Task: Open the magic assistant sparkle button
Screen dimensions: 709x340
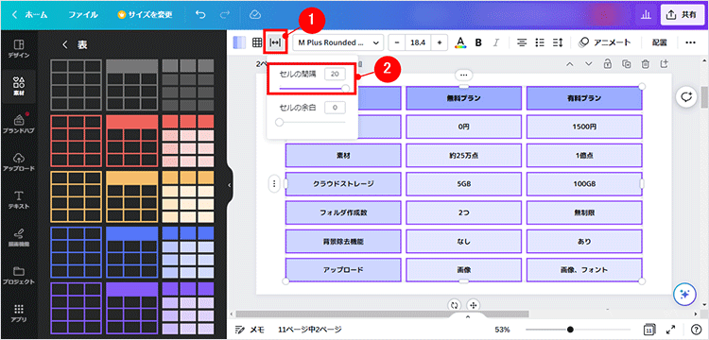Action: (684, 294)
